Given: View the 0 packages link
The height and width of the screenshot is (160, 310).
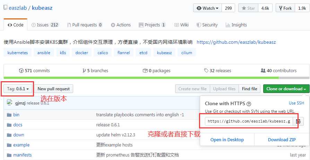Looking at the screenshot, I should 157,70.
